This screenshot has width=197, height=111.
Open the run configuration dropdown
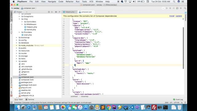pyautogui.click(x=163, y=8)
